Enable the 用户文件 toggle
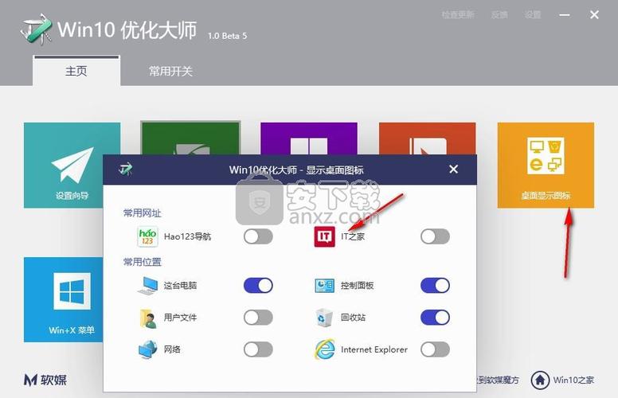 258,318
